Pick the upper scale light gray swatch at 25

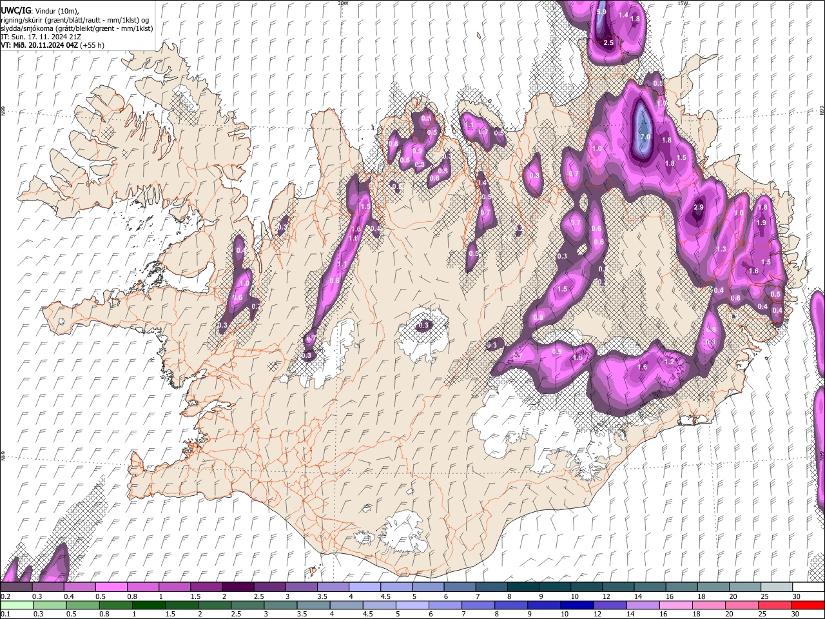777,587
